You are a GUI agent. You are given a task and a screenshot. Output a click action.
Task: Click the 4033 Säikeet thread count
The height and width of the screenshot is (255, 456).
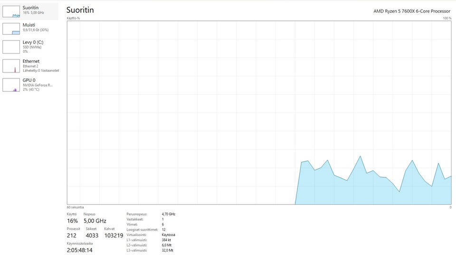point(92,235)
